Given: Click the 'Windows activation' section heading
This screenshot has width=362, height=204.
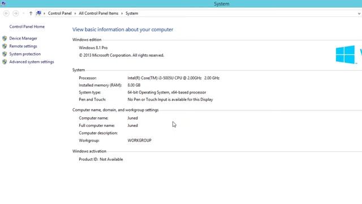Looking at the screenshot, I should (x=89, y=151).
